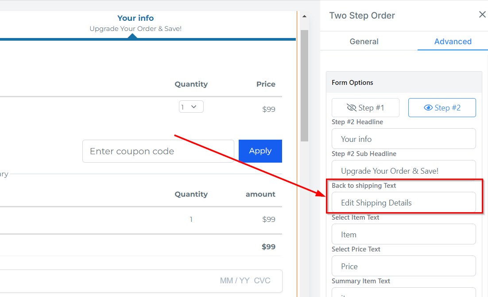Show Step #1 form options
Screen dimensions: 488x297
365,108
